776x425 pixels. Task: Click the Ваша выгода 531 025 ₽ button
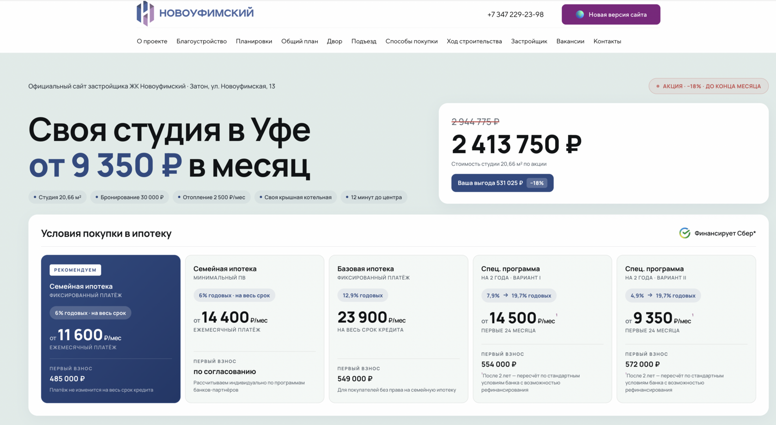click(502, 183)
